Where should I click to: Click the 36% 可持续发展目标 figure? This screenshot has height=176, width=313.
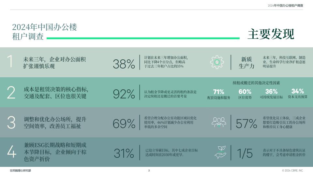(271, 94)
